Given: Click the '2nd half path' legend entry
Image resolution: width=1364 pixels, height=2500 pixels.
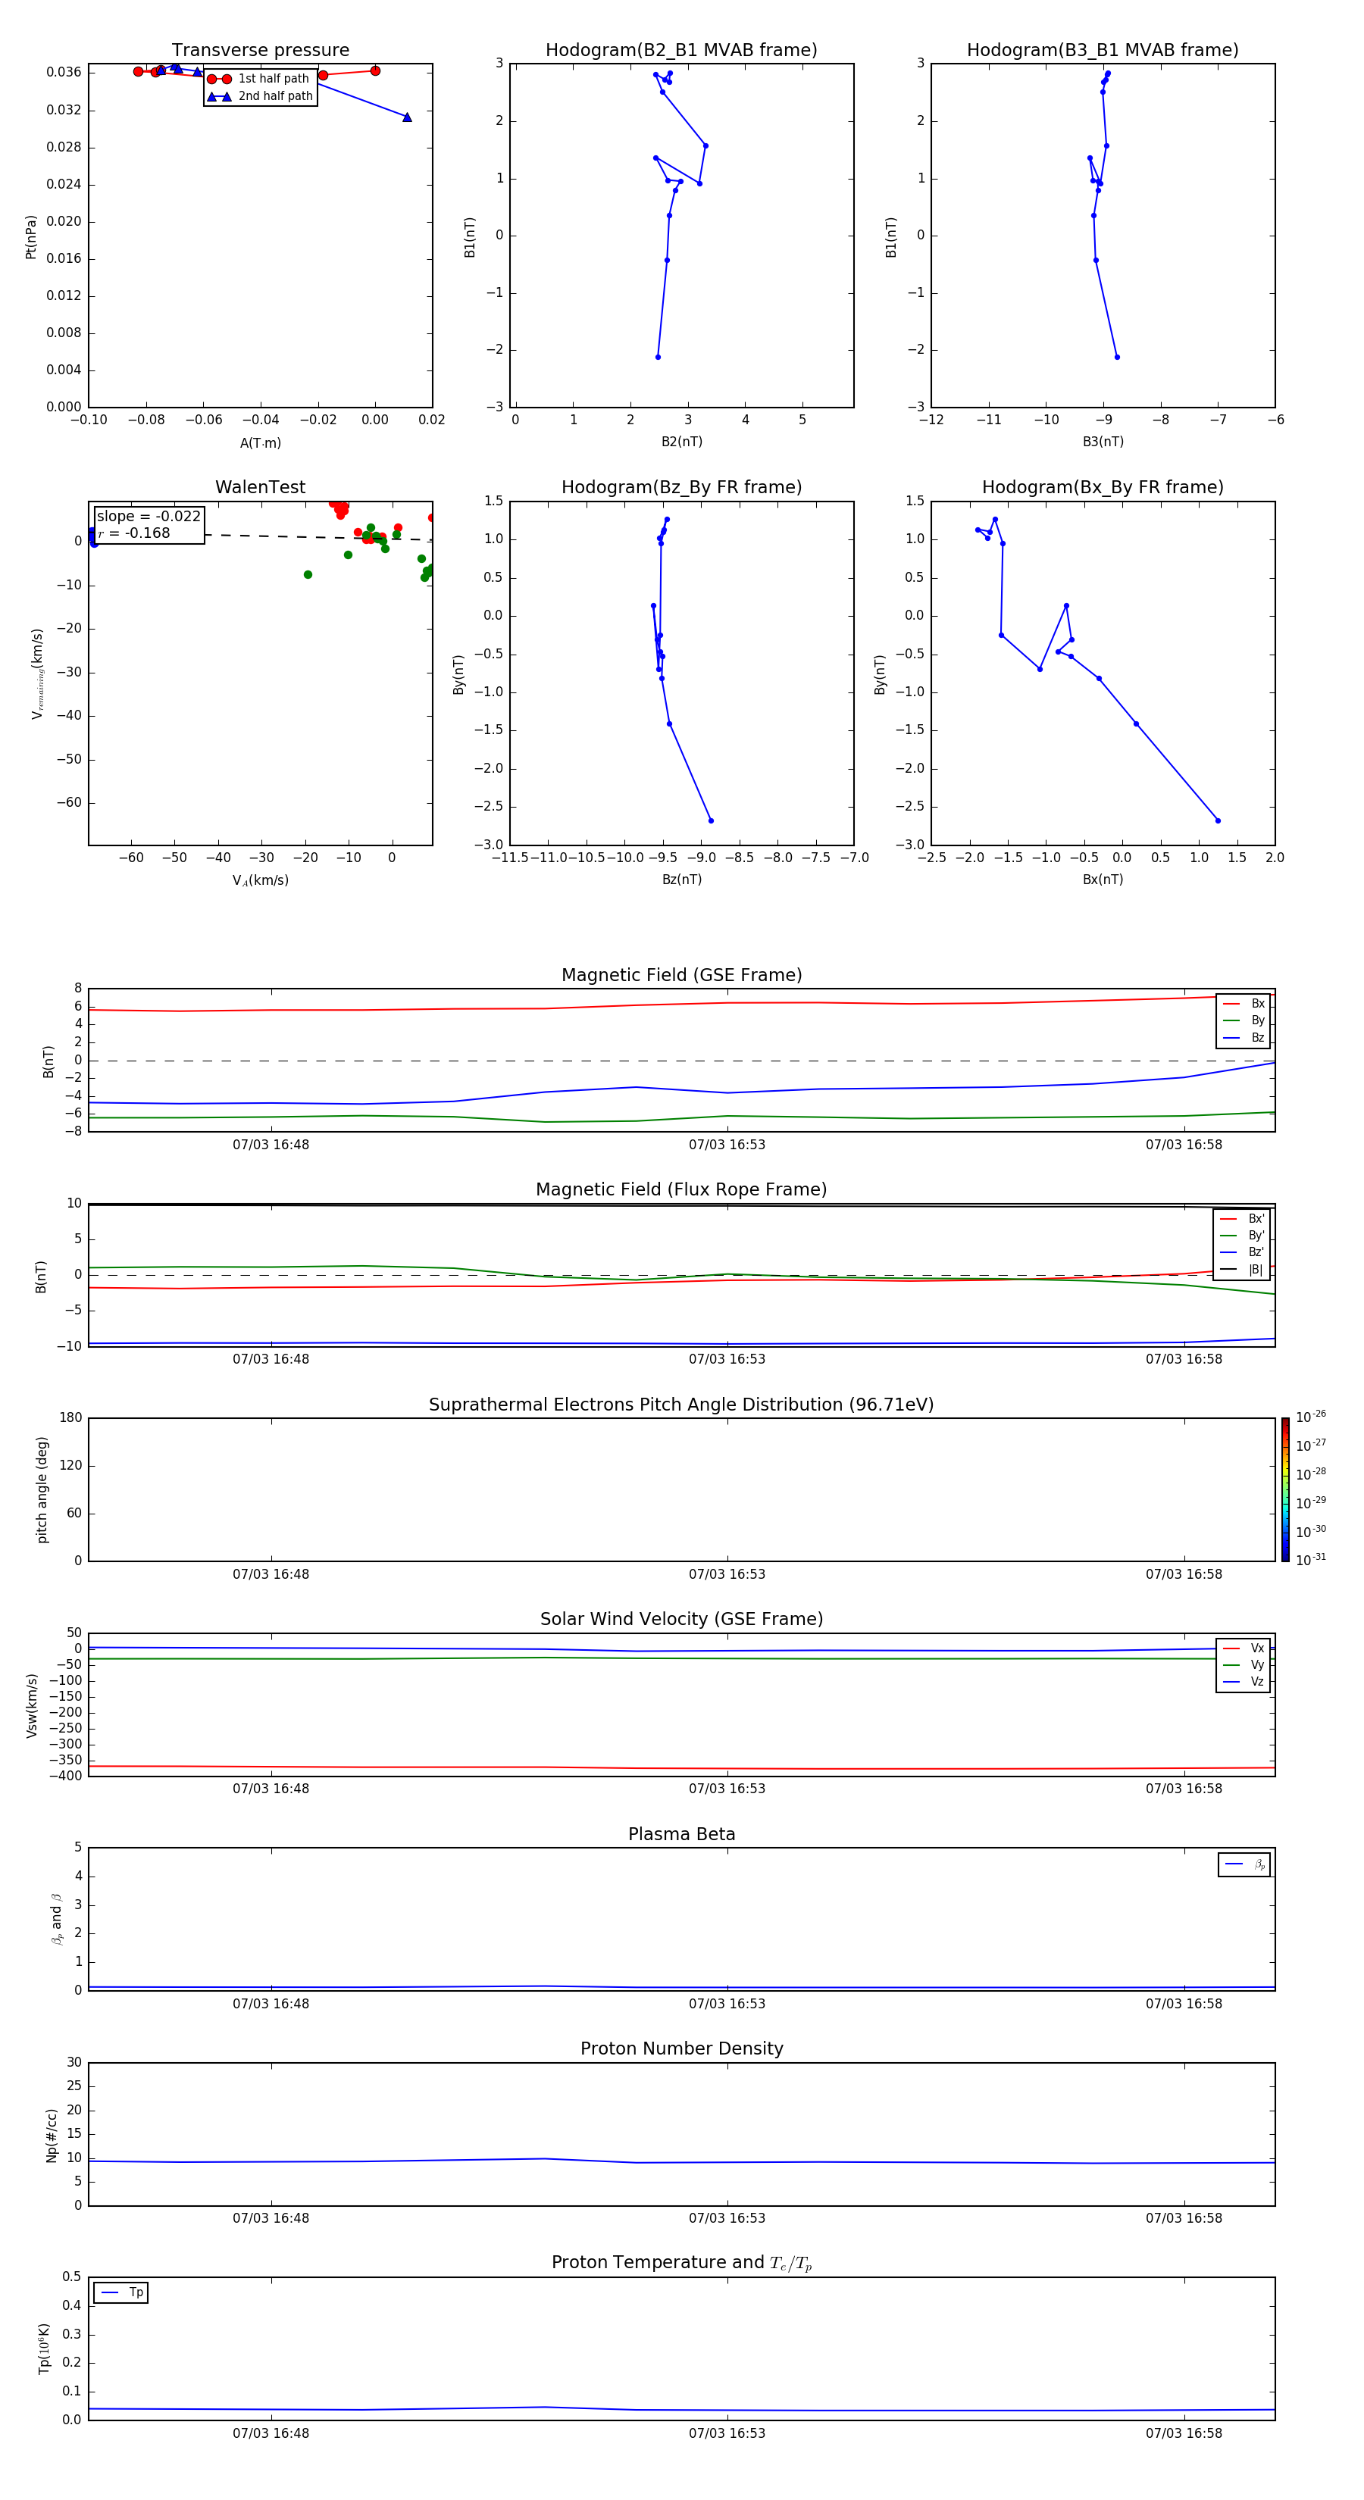Looking at the screenshot, I should click(x=260, y=96).
